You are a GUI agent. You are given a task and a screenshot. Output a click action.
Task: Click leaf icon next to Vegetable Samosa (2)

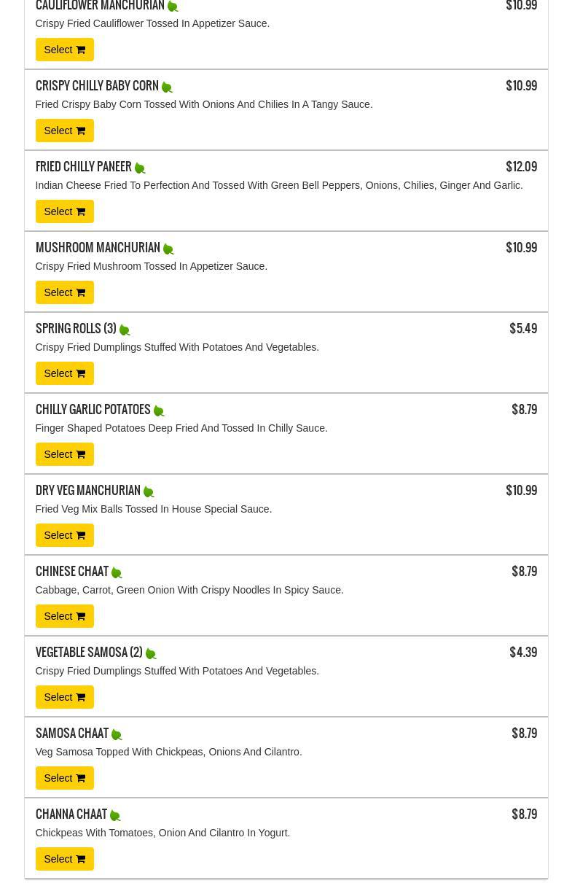click(x=151, y=654)
